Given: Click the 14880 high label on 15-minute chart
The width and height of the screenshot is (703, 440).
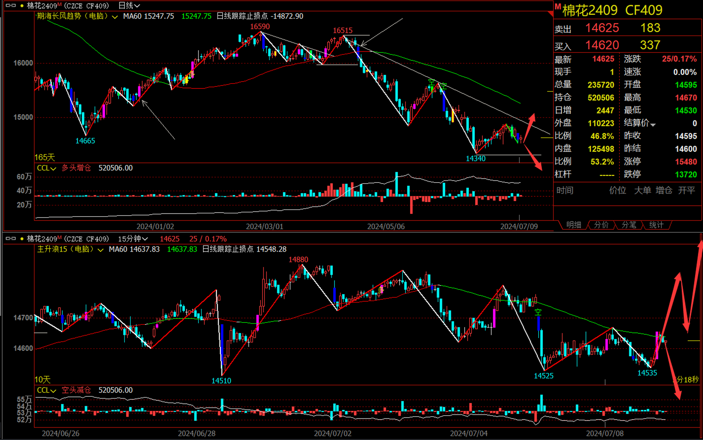Looking at the screenshot, I should click(298, 260).
